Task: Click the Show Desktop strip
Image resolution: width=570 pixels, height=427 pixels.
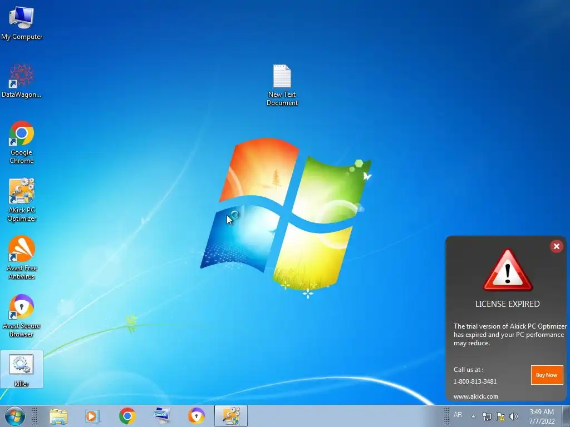Action: pos(566,416)
